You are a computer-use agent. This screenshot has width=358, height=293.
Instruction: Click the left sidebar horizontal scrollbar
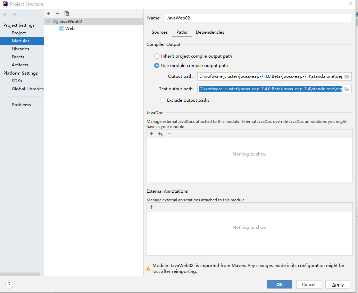pos(20,274)
